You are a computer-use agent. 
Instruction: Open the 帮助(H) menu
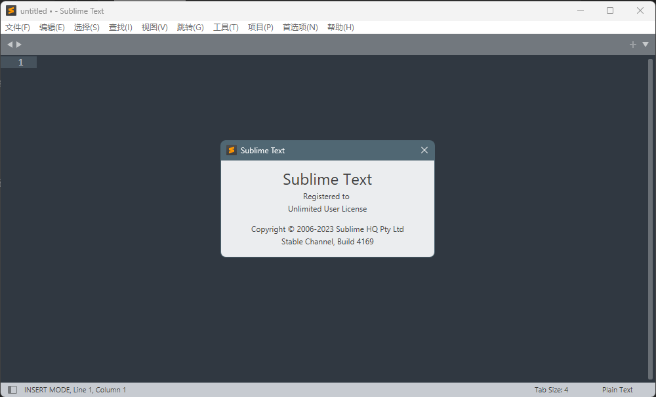click(340, 28)
